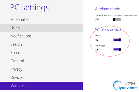The height and width of the screenshot is (92, 139).
Task: Select Users in the settings list
Action: point(41,28)
